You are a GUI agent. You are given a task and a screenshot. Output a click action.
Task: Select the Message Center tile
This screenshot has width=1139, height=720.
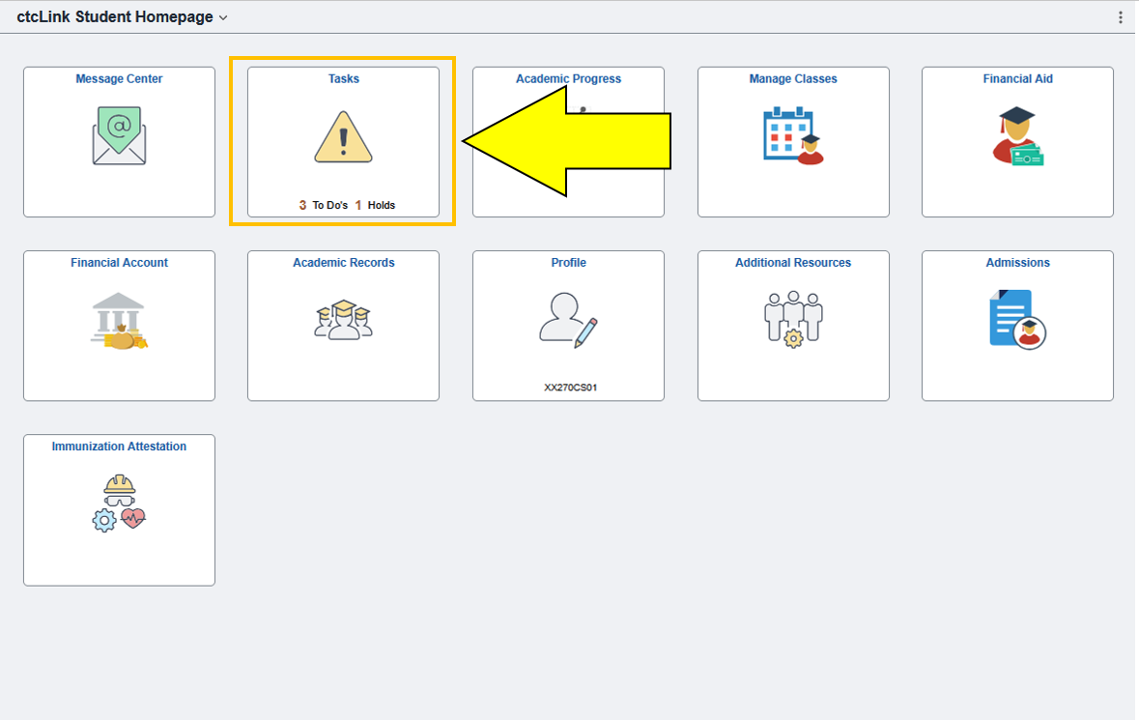tap(118, 142)
